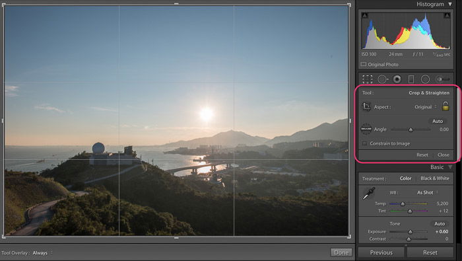This screenshot has height=261, width=462.
Task: Toggle the aspect ratio lock icon
Action: pyautogui.click(x=445, y=106)
